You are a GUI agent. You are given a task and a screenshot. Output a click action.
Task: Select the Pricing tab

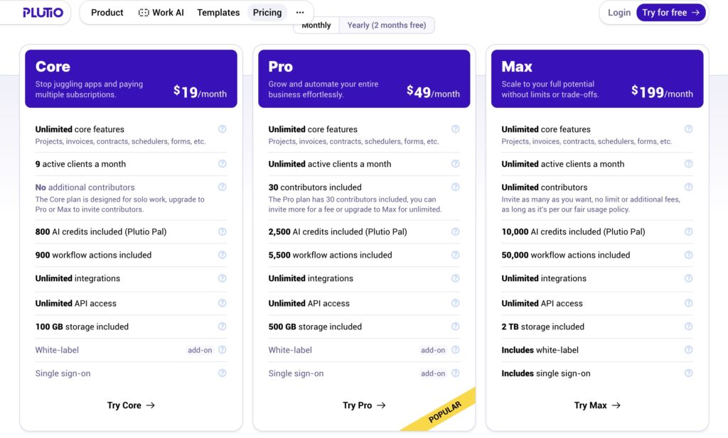click(x=267, y=12)
